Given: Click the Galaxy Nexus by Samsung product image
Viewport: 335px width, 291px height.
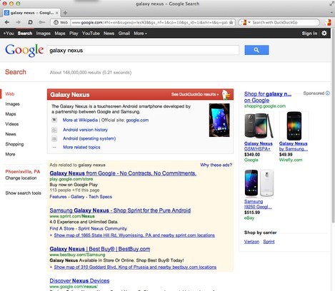Looking at the screenshot, I should pos(294,126).
